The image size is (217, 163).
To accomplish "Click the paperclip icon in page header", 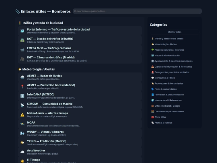I will tap(18, 11).
